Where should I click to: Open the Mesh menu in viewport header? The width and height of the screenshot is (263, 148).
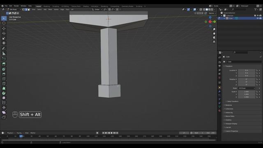tap(50, 9)
